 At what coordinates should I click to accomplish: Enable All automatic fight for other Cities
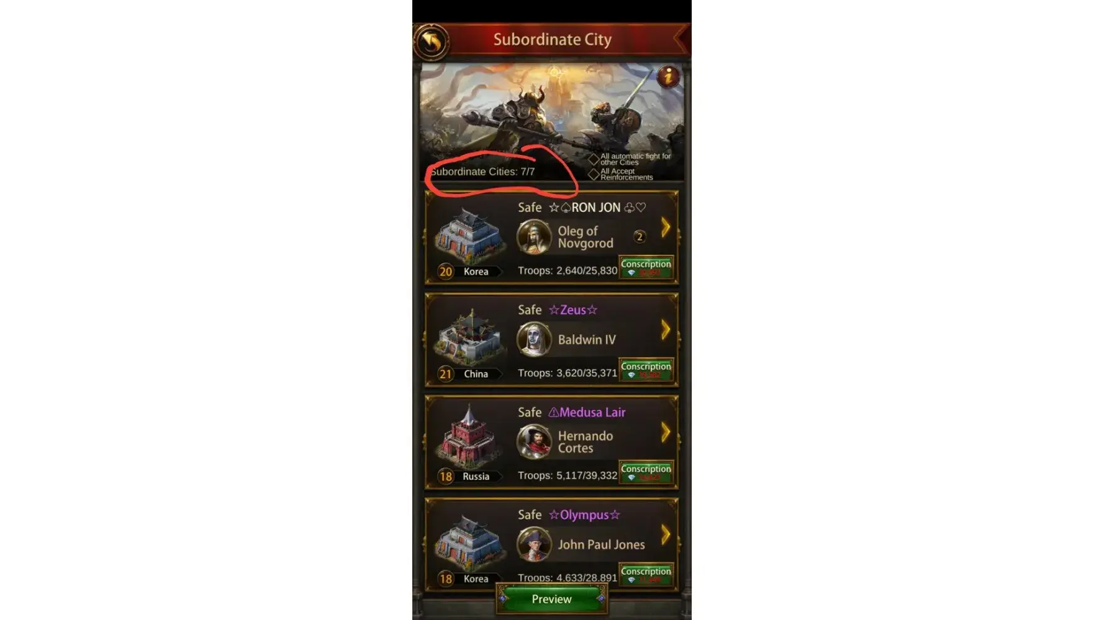coord(594,159)
